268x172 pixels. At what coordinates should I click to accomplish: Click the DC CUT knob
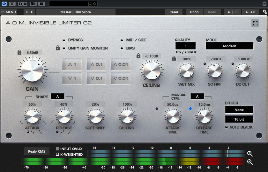tap(243, 71)
